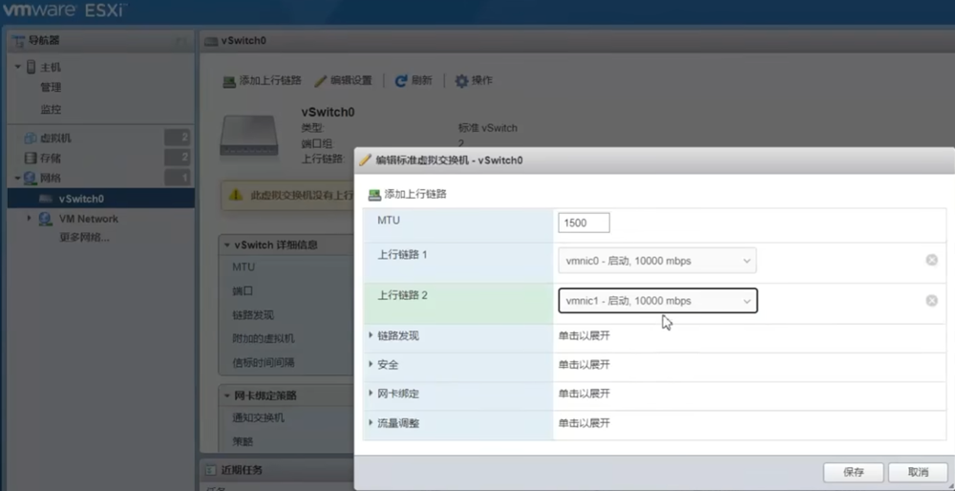955x491 pixels.
Task: Click the 上行链路 2 row label
Action: (x=403, y=295)
